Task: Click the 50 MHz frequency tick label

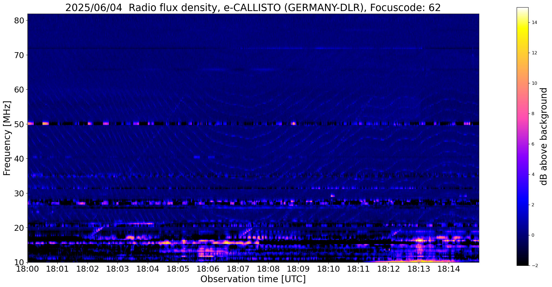Action: click(x=19, y=124)
